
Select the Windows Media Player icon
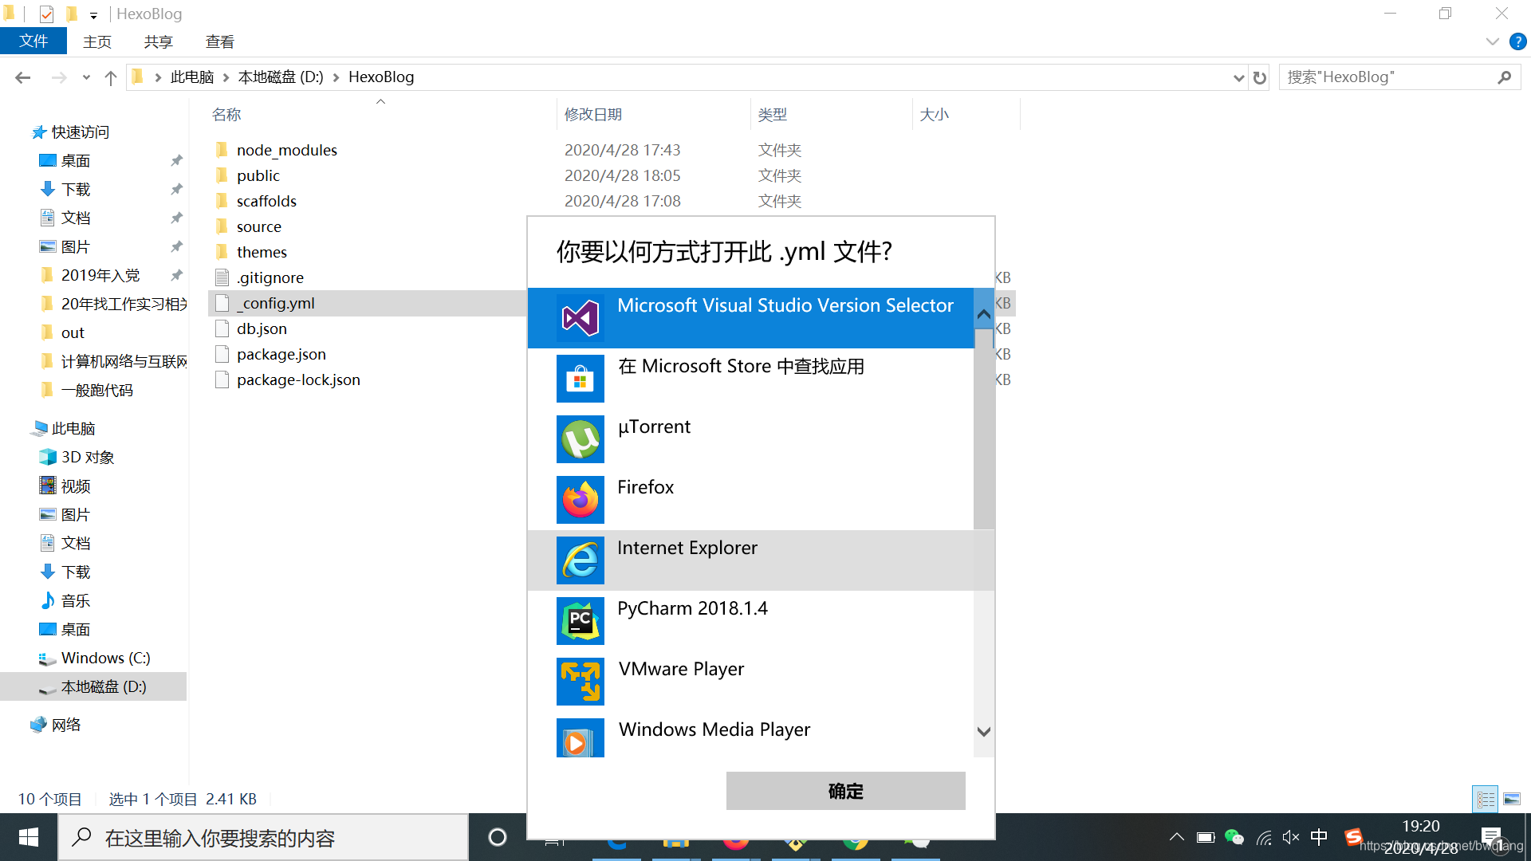coord(581,738)
